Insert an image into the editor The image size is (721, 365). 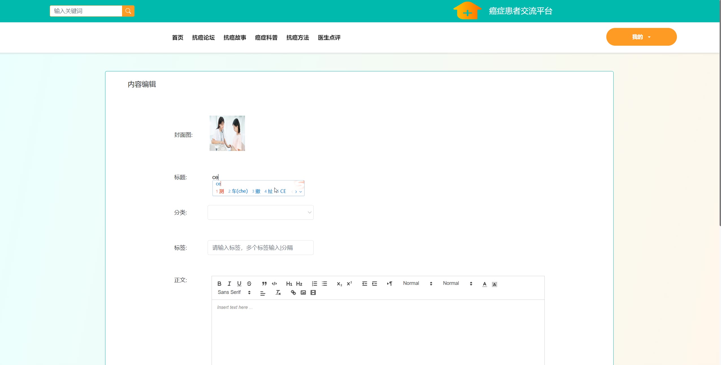[303, 293]
